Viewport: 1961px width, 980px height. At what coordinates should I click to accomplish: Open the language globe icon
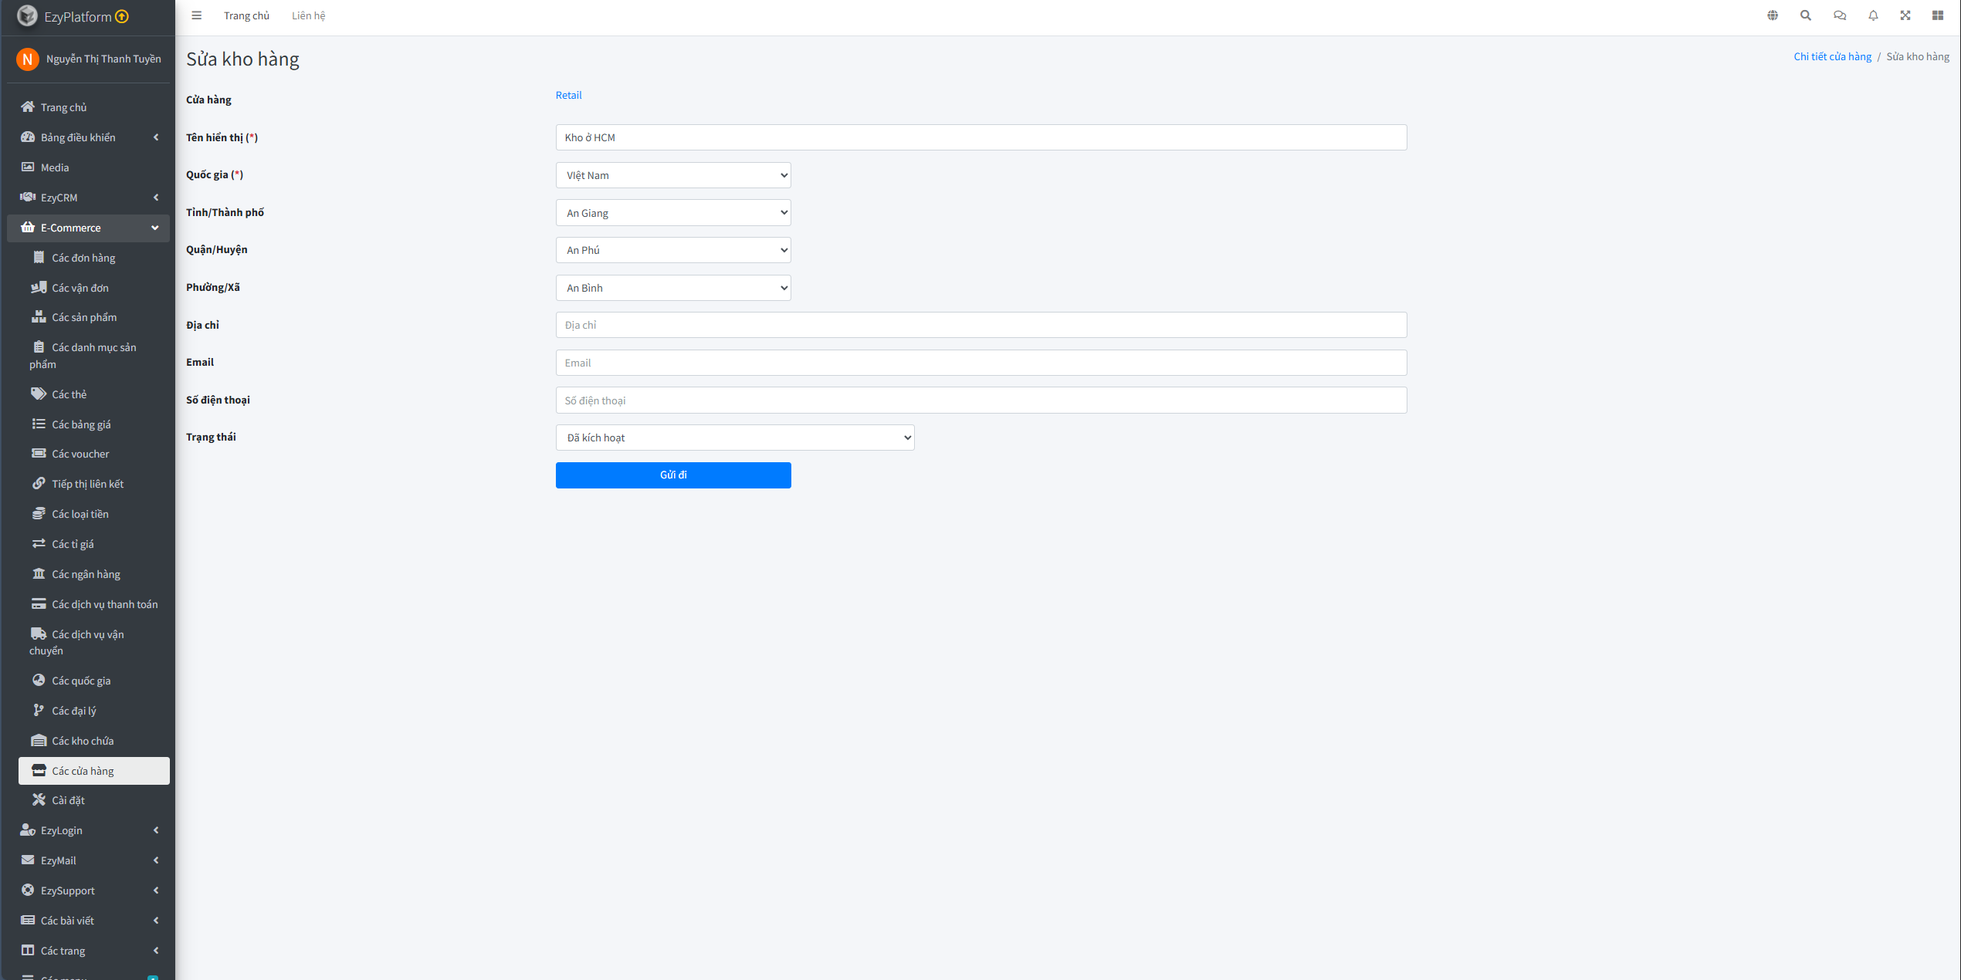click(x=1773, y=15)
